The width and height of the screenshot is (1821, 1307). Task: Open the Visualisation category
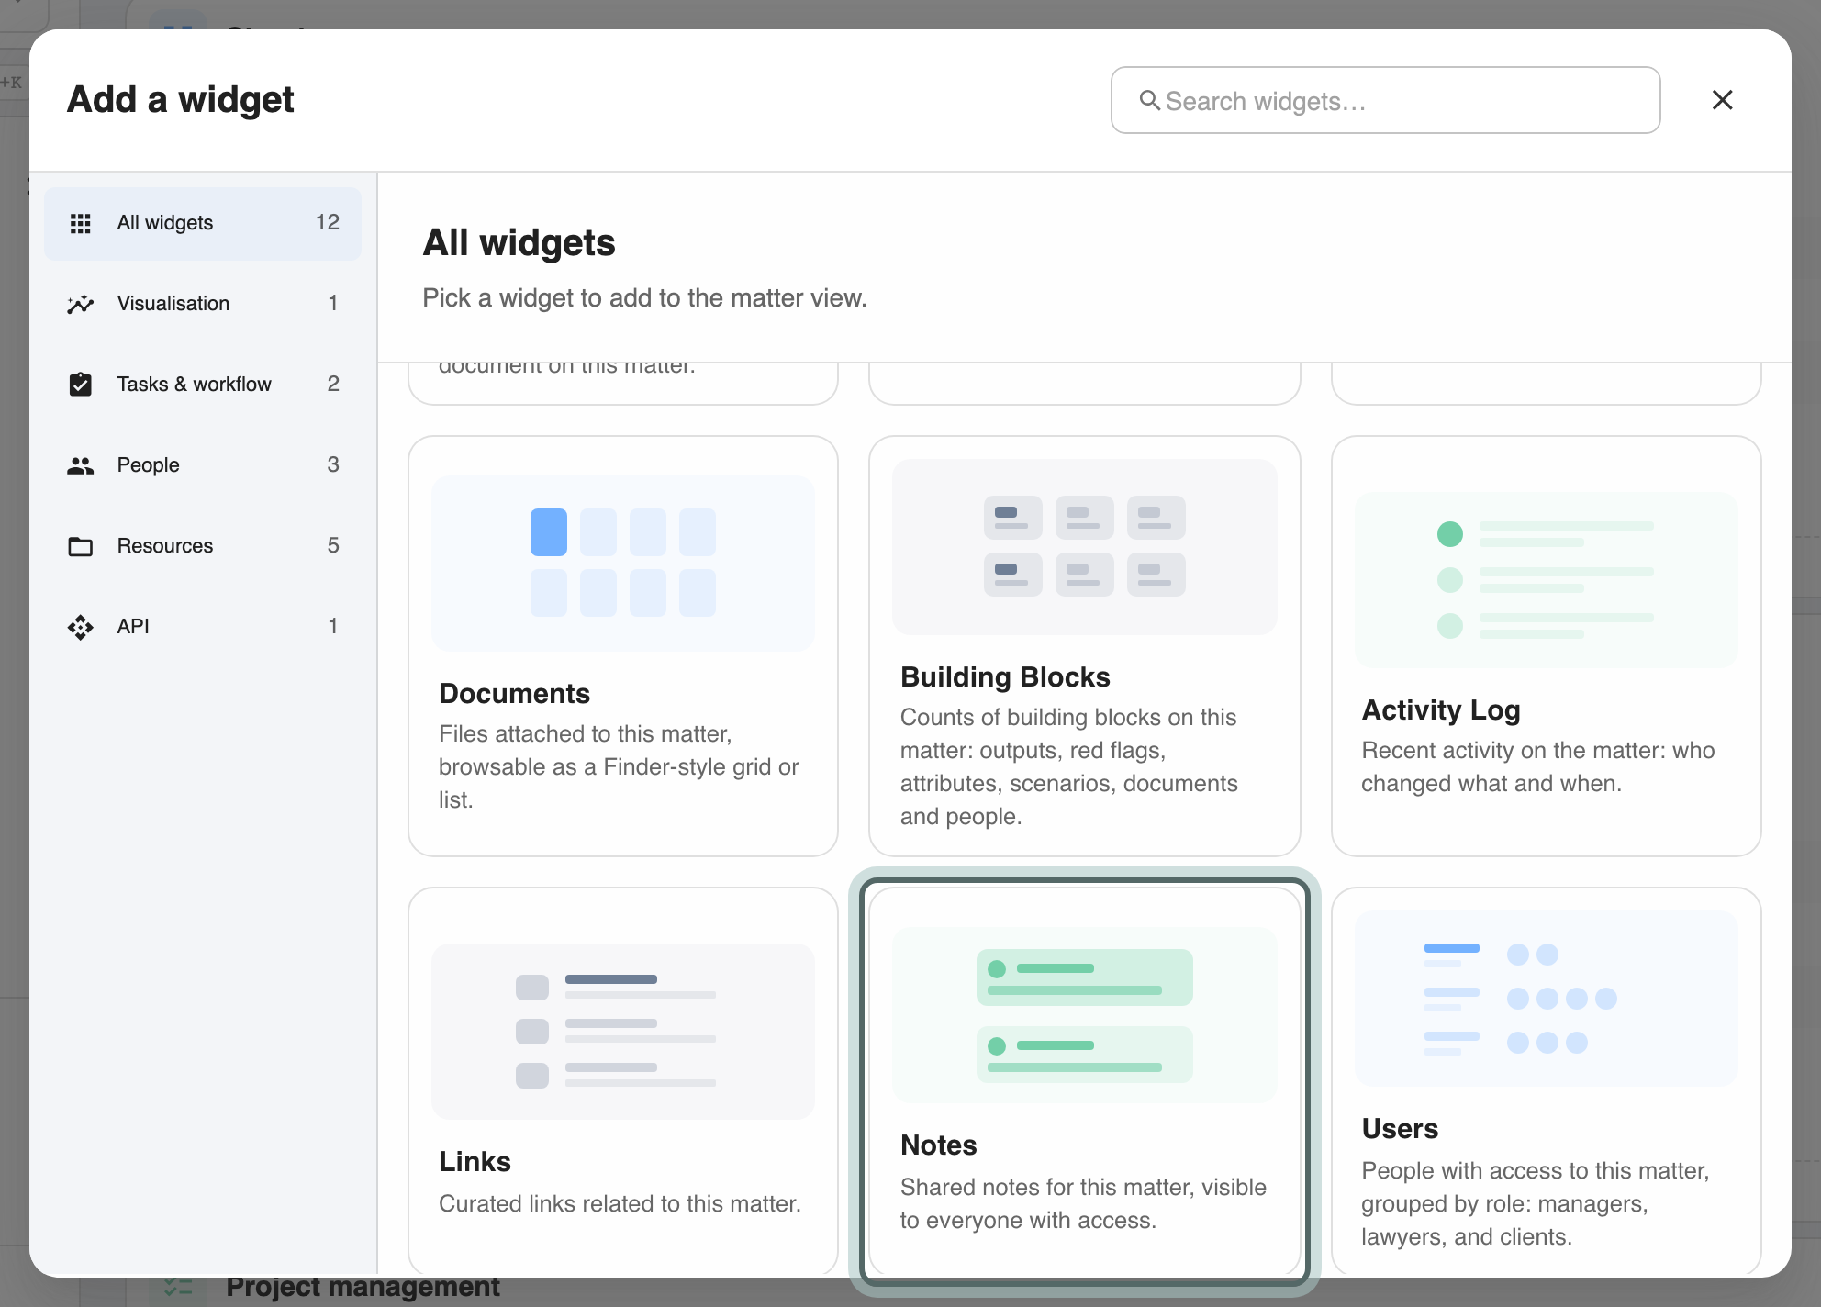click(203, 304)
